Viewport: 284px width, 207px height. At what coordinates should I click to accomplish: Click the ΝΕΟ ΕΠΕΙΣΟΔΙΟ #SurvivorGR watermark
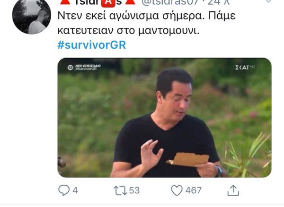click(84, 67)
